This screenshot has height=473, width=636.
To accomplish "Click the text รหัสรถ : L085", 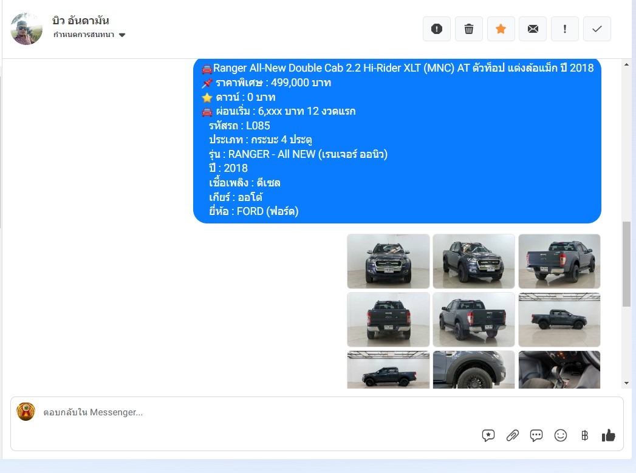I will click(x=239, y=126).
